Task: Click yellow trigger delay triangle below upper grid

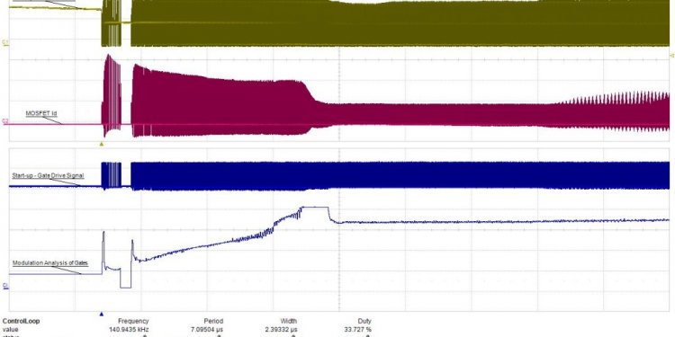Action: [x=102, y=145]
